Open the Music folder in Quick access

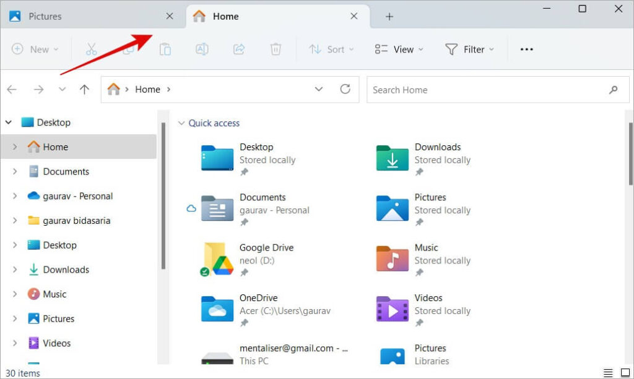pyautogui.click(x=423, y=260)
